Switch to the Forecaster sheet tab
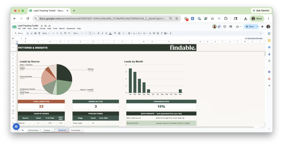This screenshot has width=283, height=146. 76,130
